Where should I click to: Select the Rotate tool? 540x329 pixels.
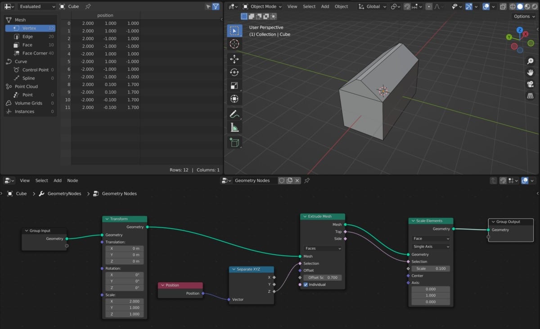(x=234, y=72)
